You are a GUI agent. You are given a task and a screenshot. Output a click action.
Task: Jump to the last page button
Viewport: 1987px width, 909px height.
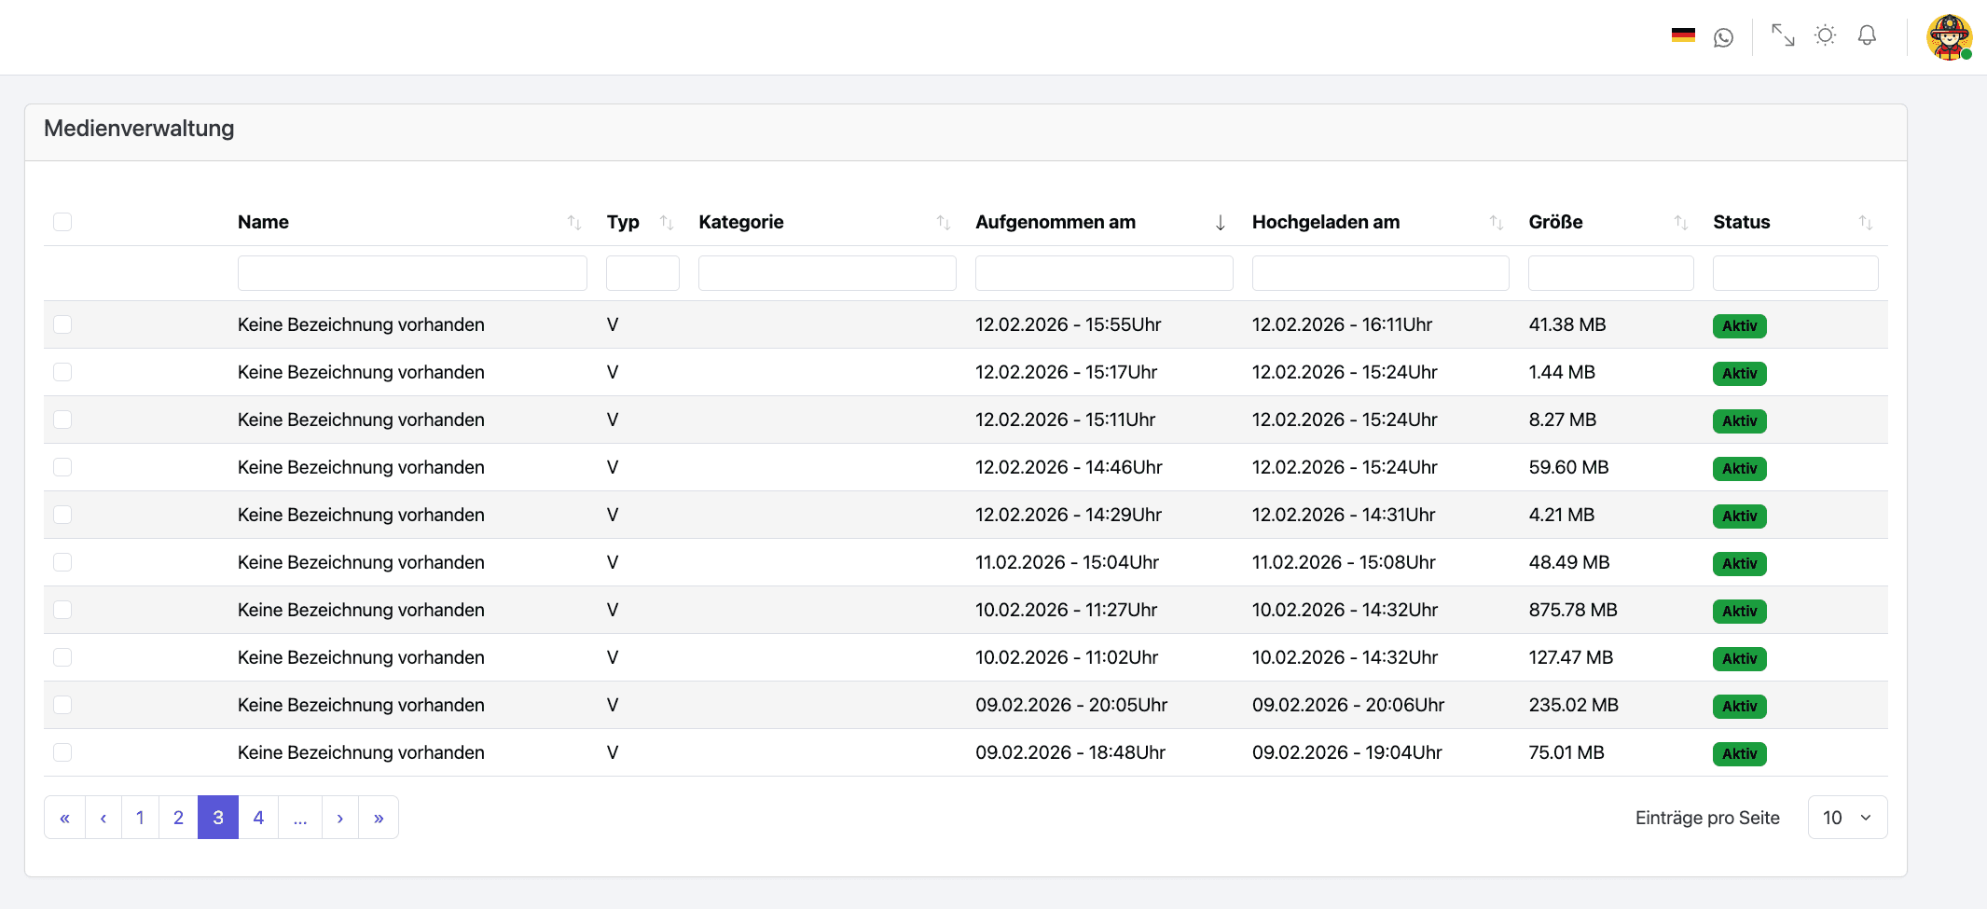[379, 818]
